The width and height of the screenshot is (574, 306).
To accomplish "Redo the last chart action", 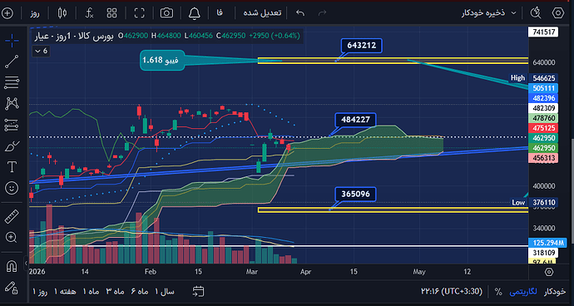I will [323, 13].
